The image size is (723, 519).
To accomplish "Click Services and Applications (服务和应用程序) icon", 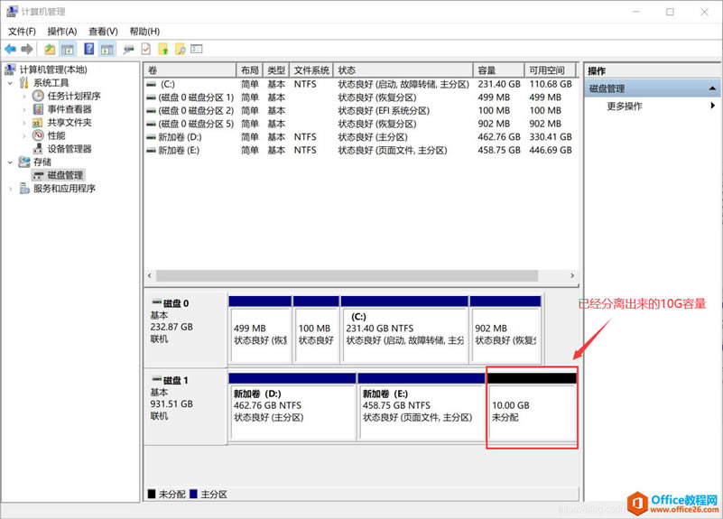I will 24,189.
